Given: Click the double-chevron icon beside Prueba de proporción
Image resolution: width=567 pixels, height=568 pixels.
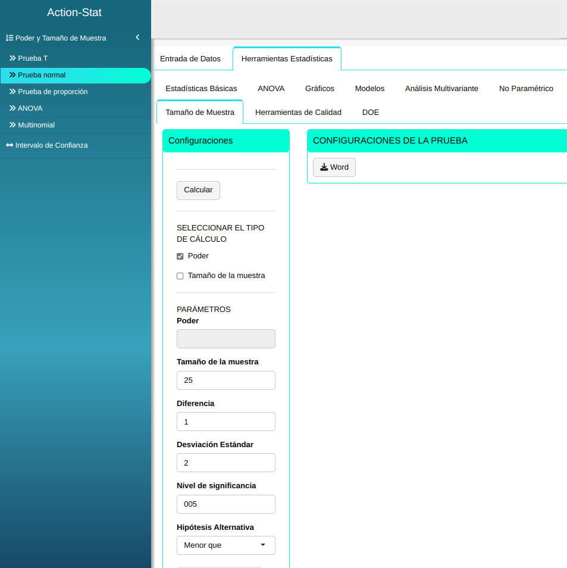Looking at the screenshot, I should [12, 92].
